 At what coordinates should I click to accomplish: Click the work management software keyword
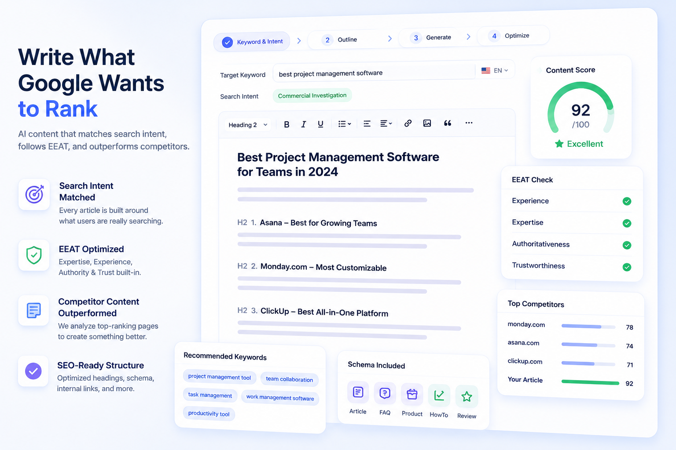[280, 398]
